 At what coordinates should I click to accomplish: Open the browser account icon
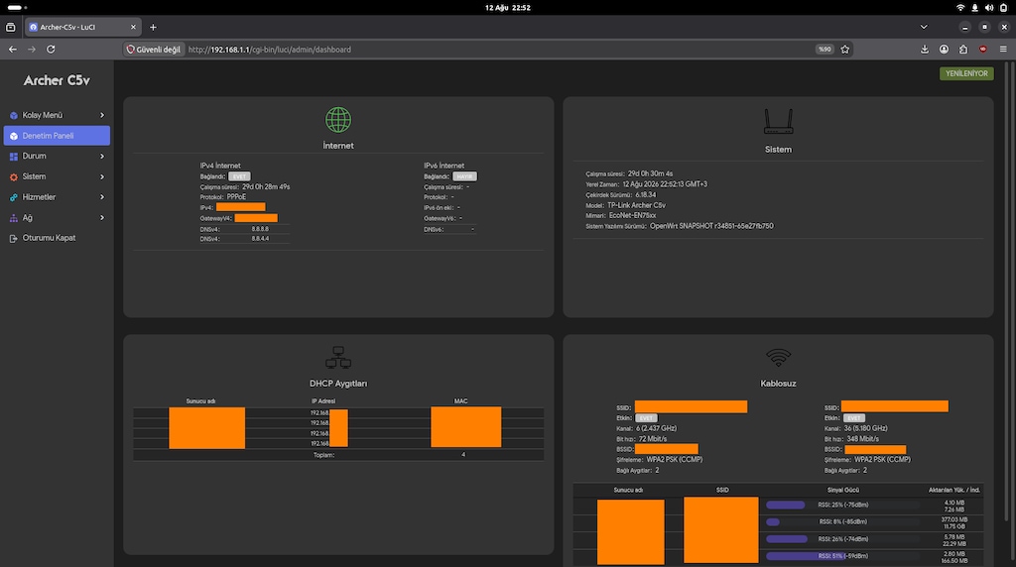tap(945, 50)
